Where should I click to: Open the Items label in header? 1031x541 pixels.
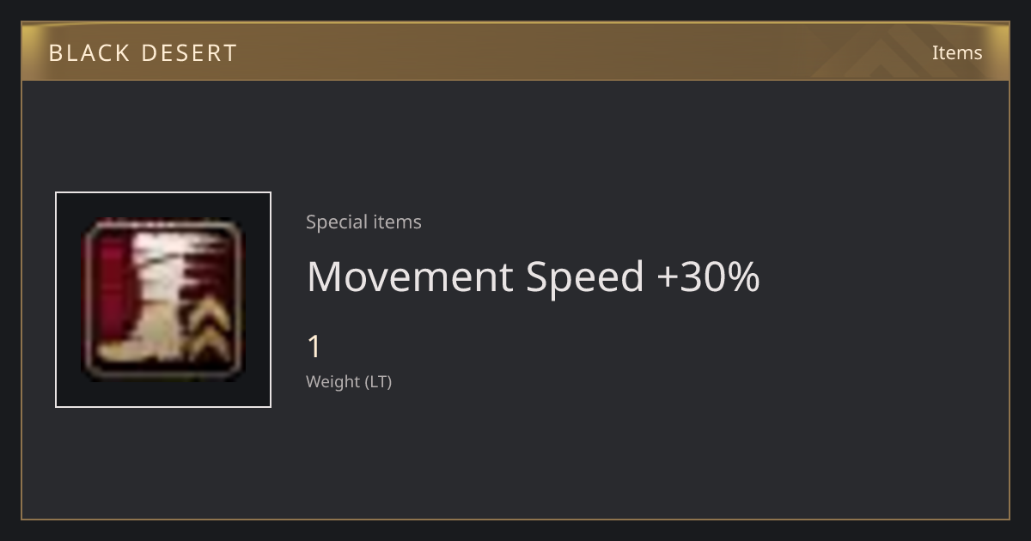(x=957, y=52)
